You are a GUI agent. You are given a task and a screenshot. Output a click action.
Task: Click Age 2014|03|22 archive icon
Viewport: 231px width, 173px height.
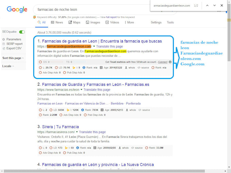101,68
